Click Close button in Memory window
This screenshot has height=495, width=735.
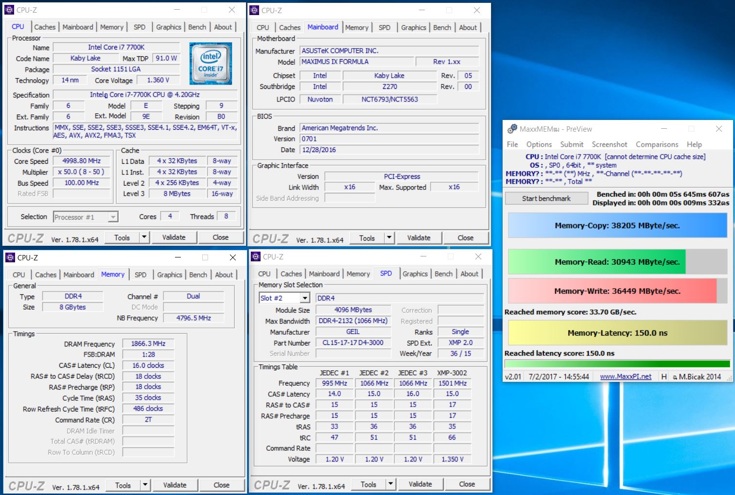pyautogui.click(x=222, y=485)
